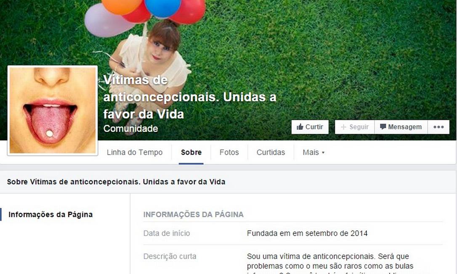Select Informações da Página in sidebar
This screenshot has width=457, height=274.
point(50,214)
